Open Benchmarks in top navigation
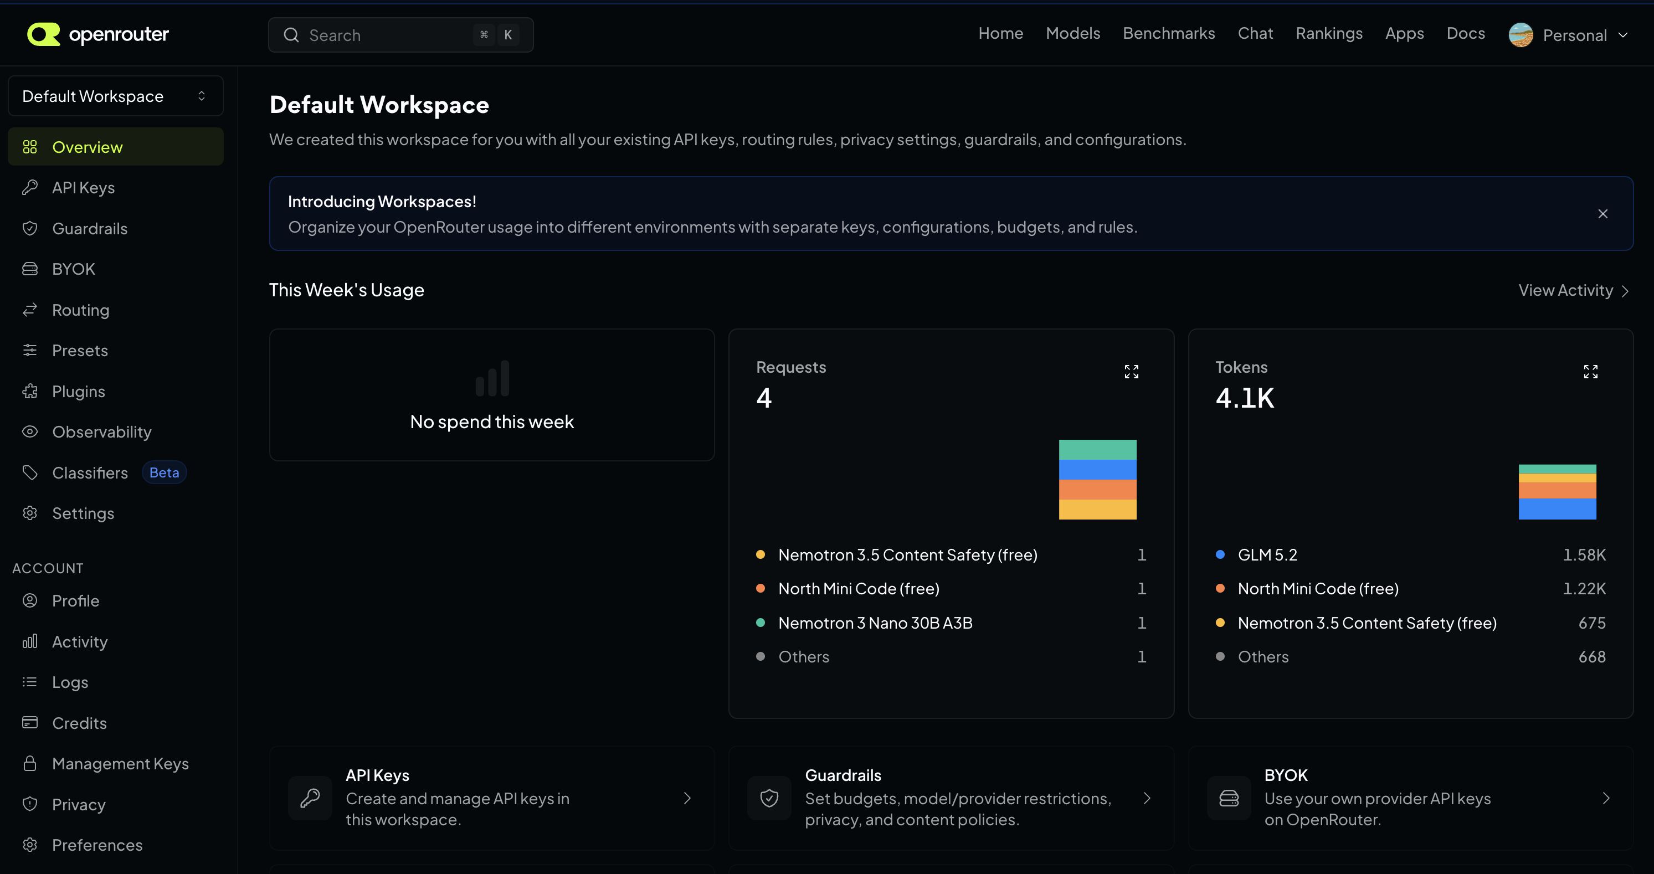 pyautogui.click(x=1169, y=33)
